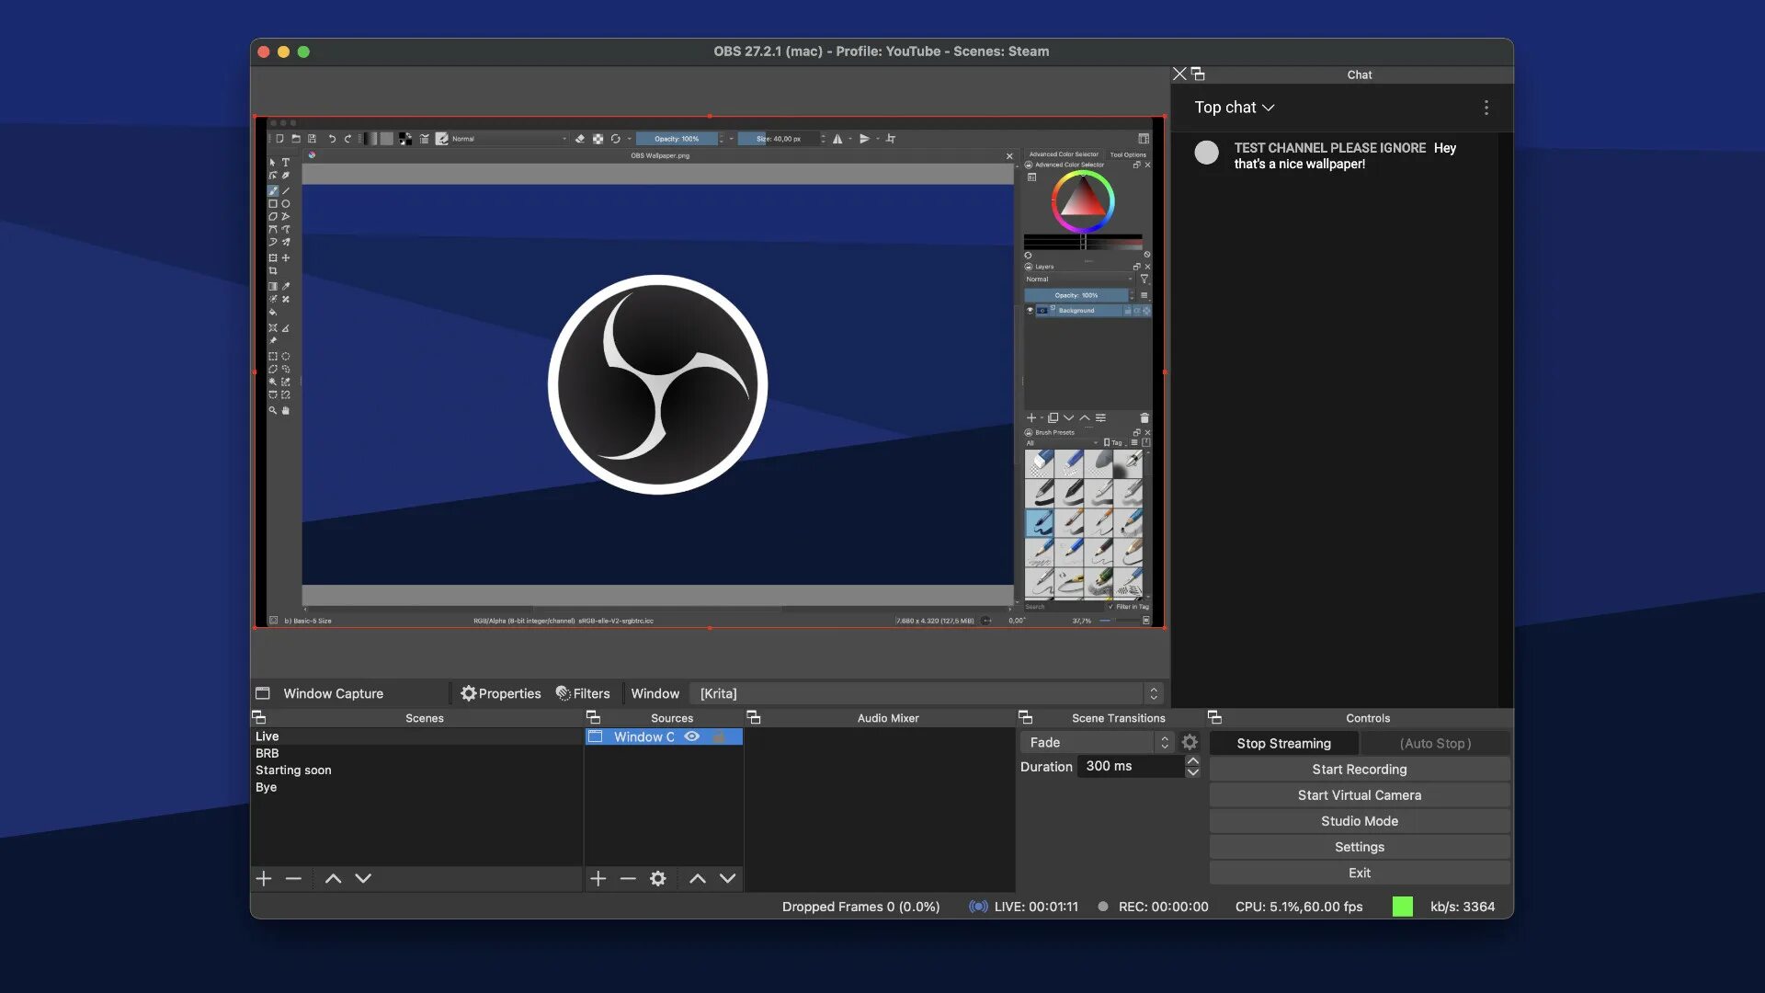
Task: Select the Brush tool in Krita
Action: tap(269, 189)
